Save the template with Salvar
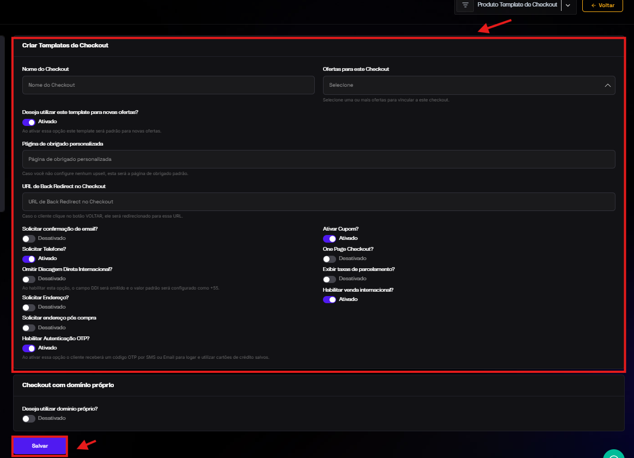This screenshot has width=634, height=458. [x=40, y=446]
